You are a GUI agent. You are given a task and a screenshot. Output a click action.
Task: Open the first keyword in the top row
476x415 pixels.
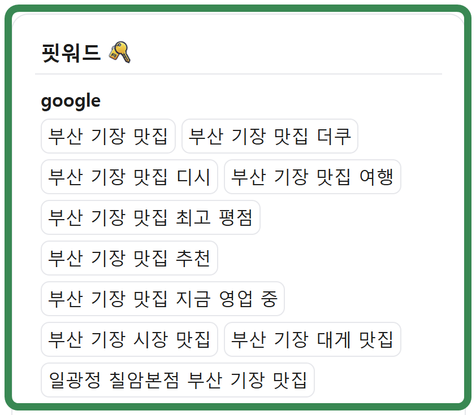[108, 137]
